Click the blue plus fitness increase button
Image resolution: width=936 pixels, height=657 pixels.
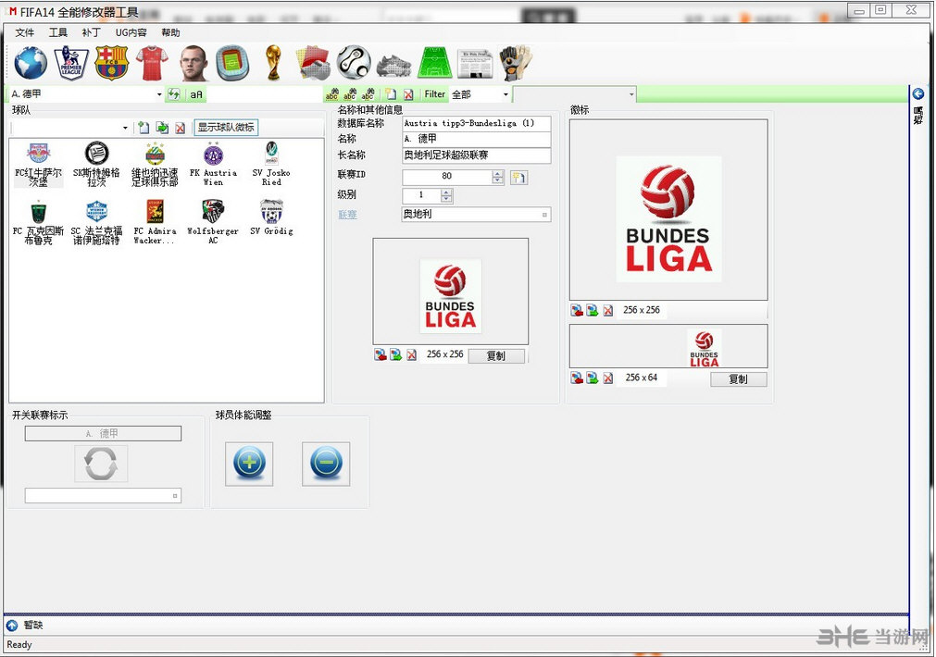point(249,464)
